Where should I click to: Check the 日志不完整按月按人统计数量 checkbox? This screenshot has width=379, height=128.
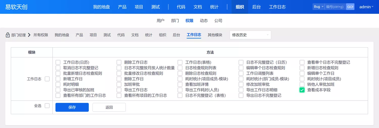[119, 68]
